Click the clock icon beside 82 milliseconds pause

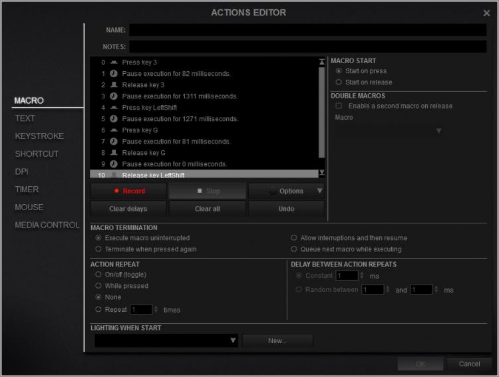pyautogui.click(x=114, y=74)
